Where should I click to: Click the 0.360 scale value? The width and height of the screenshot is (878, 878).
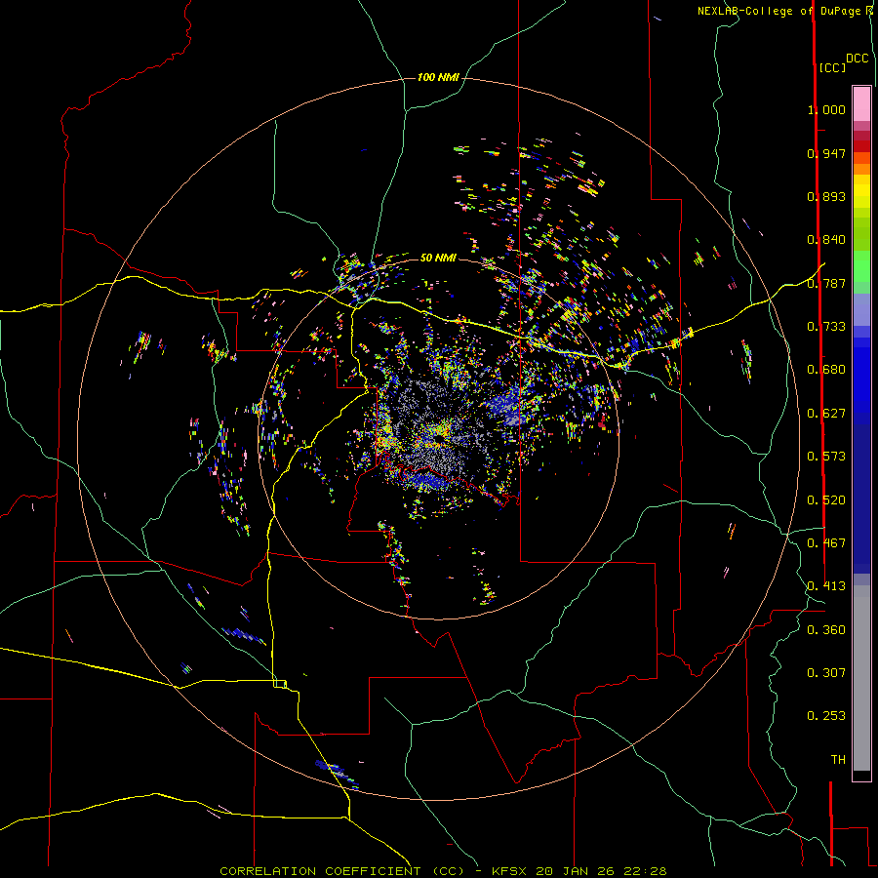coord(826,630)
